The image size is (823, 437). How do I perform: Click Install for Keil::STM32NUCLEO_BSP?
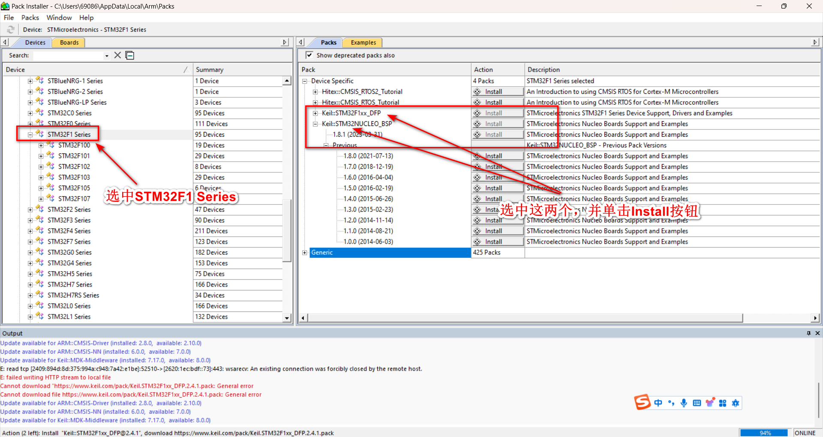point(498,124)
